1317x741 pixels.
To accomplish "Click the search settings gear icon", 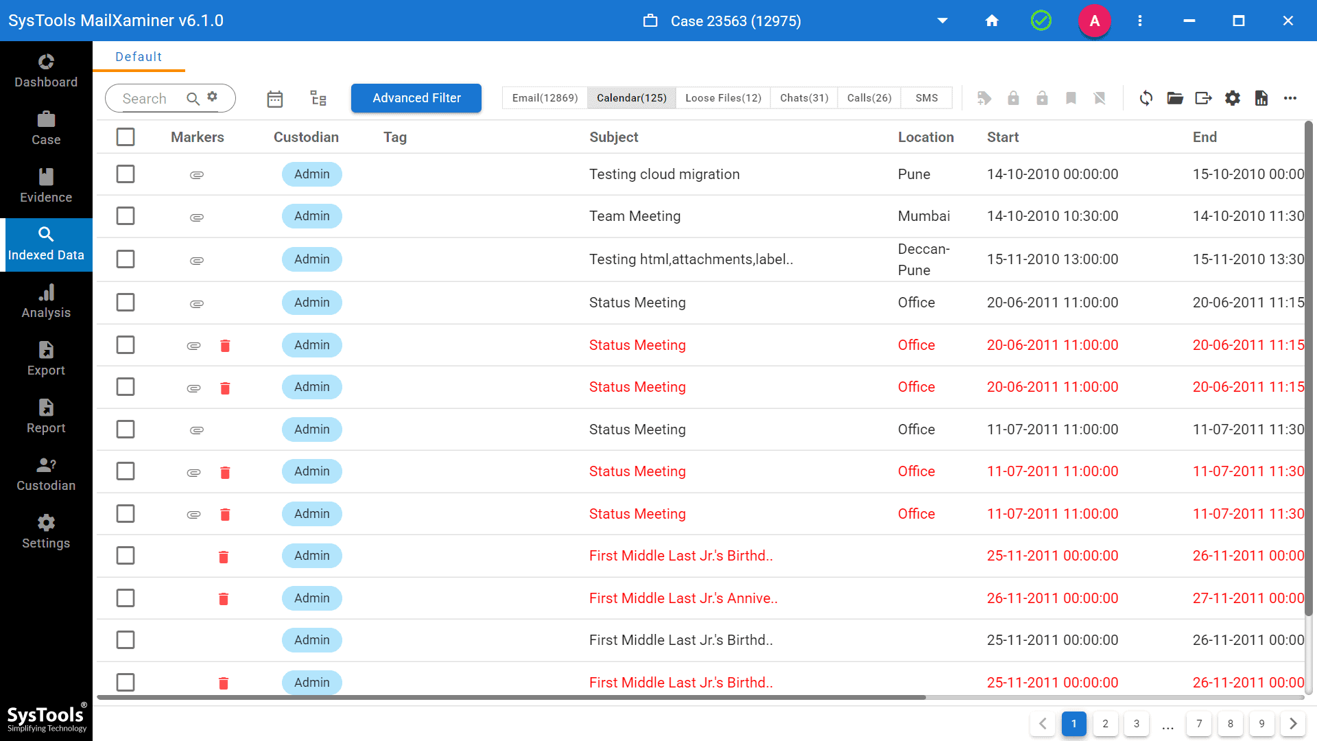I will click(x=213, y=97).
